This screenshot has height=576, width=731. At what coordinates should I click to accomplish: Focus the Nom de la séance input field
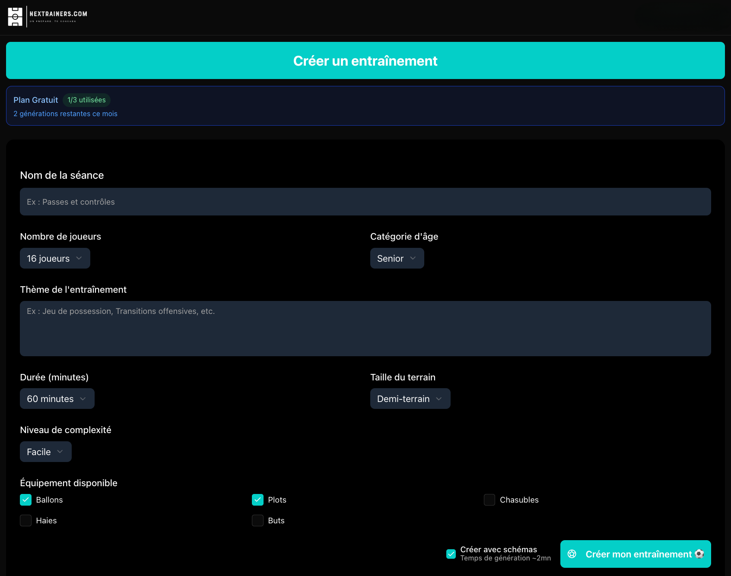(365, 202)
